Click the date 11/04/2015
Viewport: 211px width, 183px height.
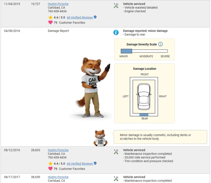pyautogui.click(x=12, y=4)
